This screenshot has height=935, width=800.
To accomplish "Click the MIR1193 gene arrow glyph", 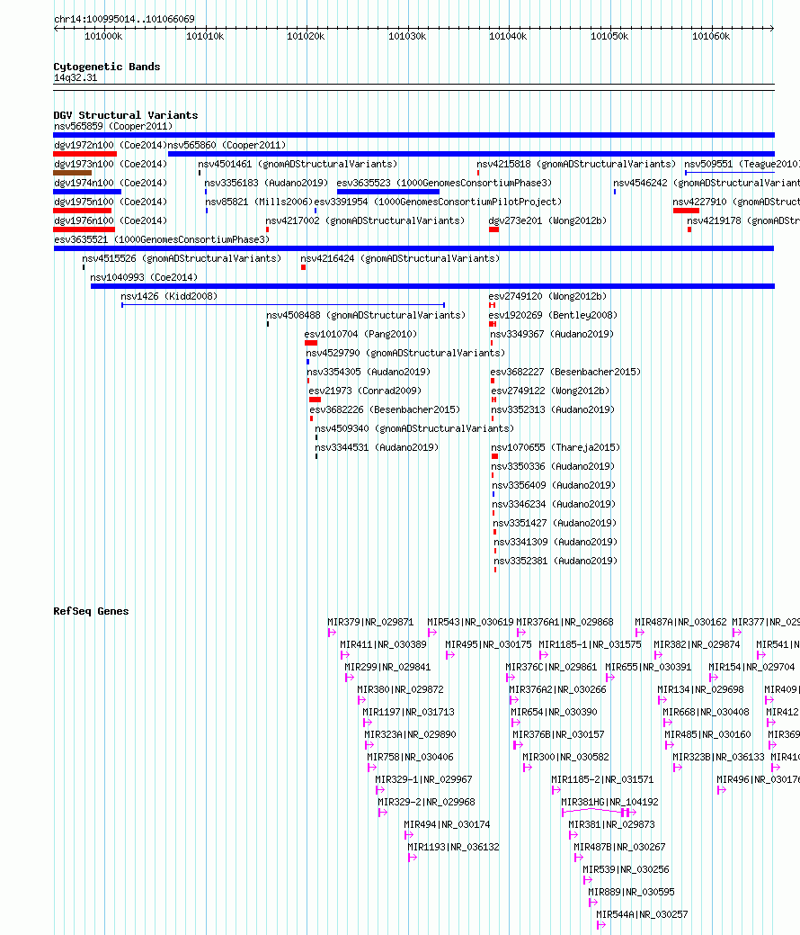I will click(x=413, y=859).
